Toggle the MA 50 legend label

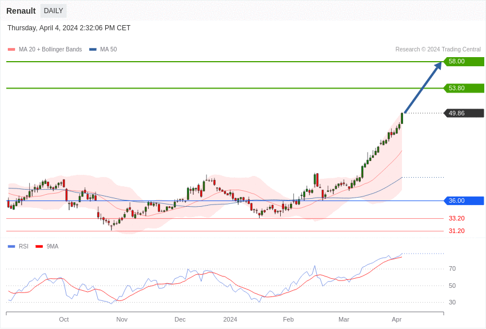pyautogui.click(x=108, y=50)
